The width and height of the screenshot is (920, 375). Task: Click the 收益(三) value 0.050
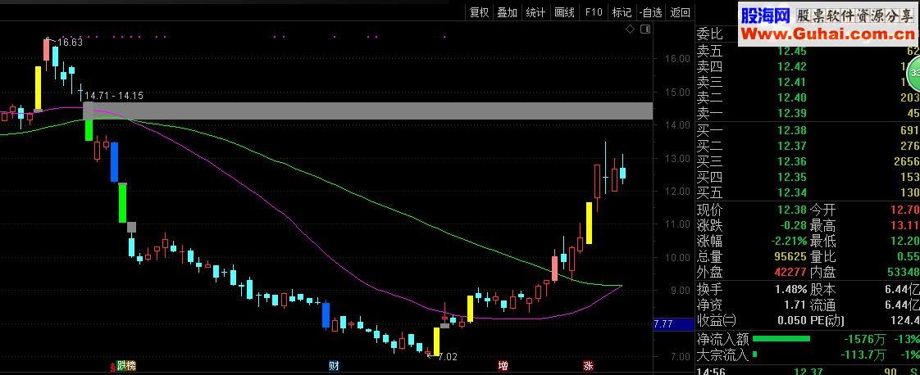[792, 320]
